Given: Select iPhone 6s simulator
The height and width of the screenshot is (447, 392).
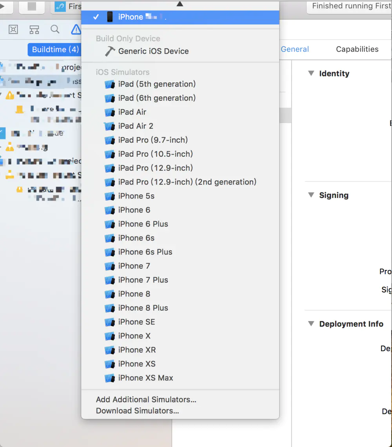Looking at the screenshot, I should pyautogui.click(x=180, y=238).
